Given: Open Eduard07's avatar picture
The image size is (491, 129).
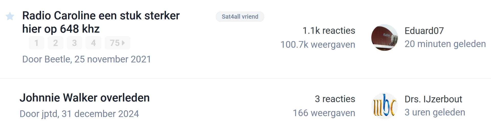Looking at the screenshot, I should point(384,38).
